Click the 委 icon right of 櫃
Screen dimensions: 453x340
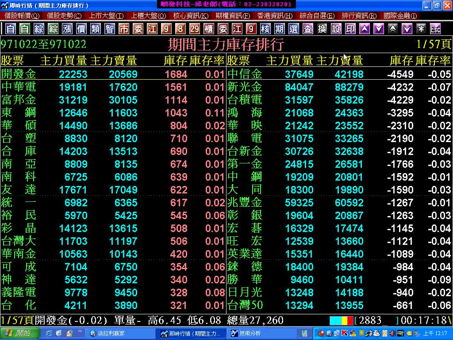[223, 29]
